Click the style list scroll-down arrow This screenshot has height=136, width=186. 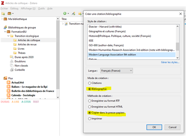pyautogui.click(x=178, y=58)
